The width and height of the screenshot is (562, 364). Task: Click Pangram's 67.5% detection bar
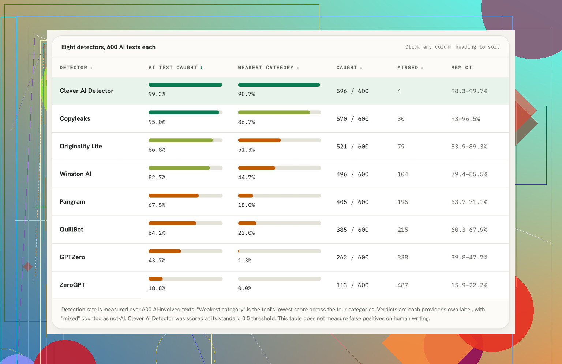click(186, 196)
